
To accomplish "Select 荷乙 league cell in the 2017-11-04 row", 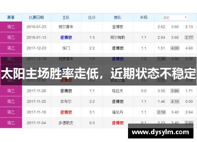I will pyautogui.click(x=11, y=123).
